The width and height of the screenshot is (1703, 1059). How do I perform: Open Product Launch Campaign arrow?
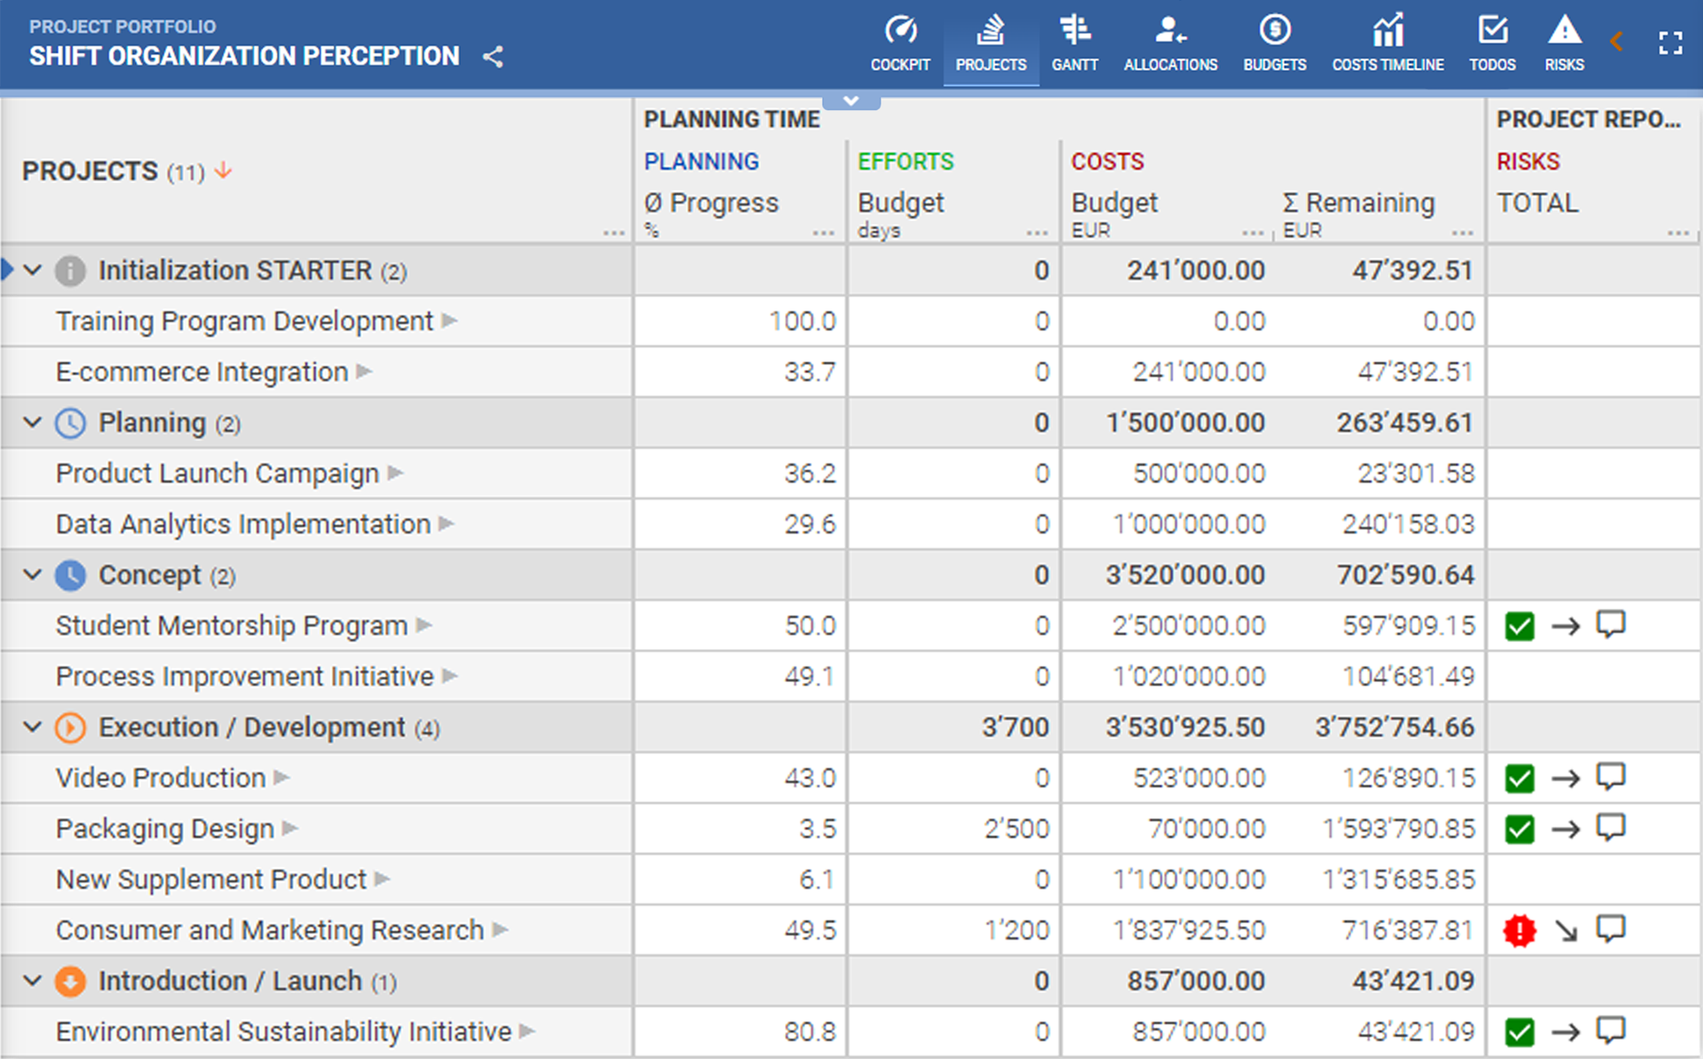point(396,473)
